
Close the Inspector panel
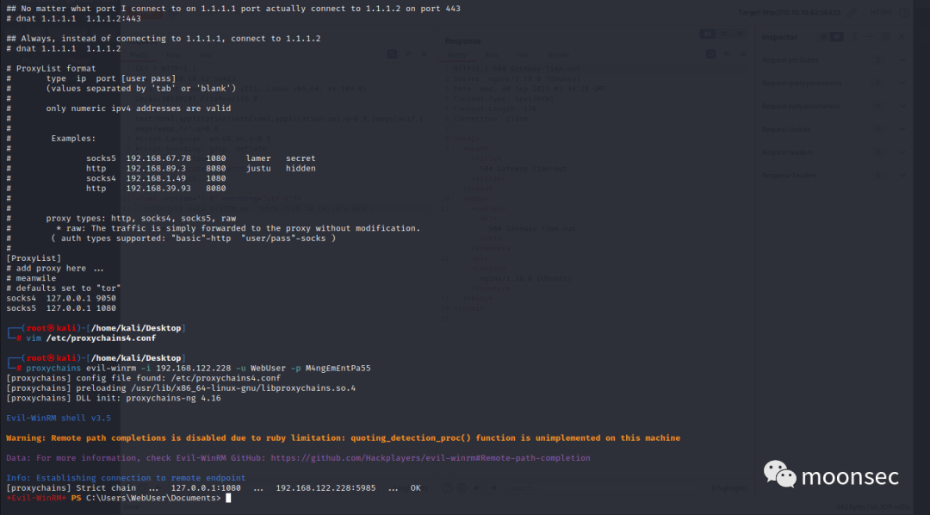(902, 37)
